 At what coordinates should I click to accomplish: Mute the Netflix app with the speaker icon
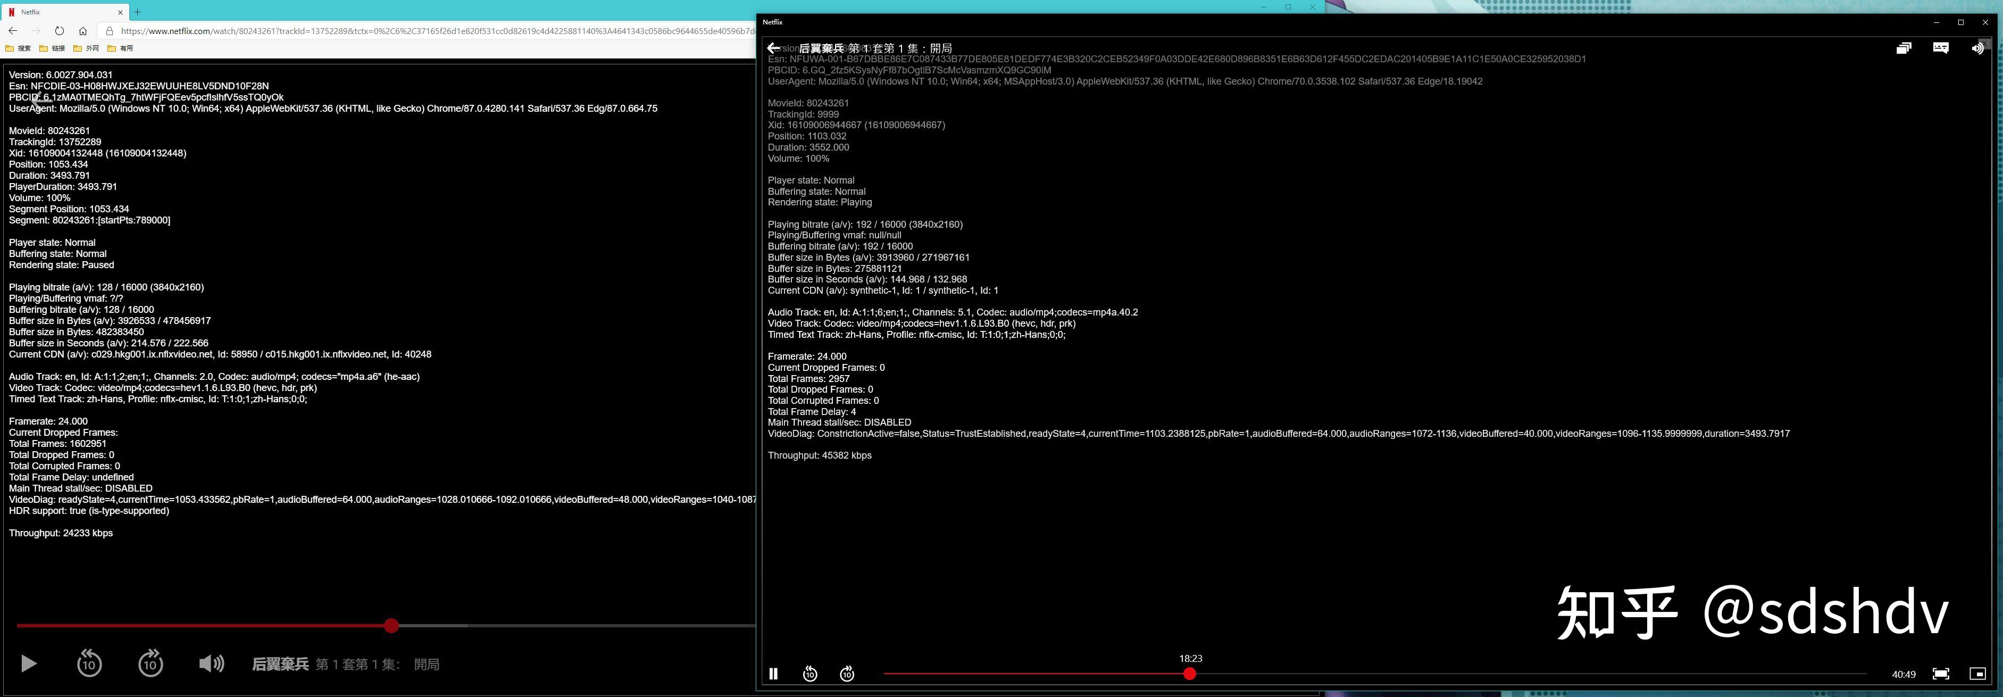(1977, 47)
